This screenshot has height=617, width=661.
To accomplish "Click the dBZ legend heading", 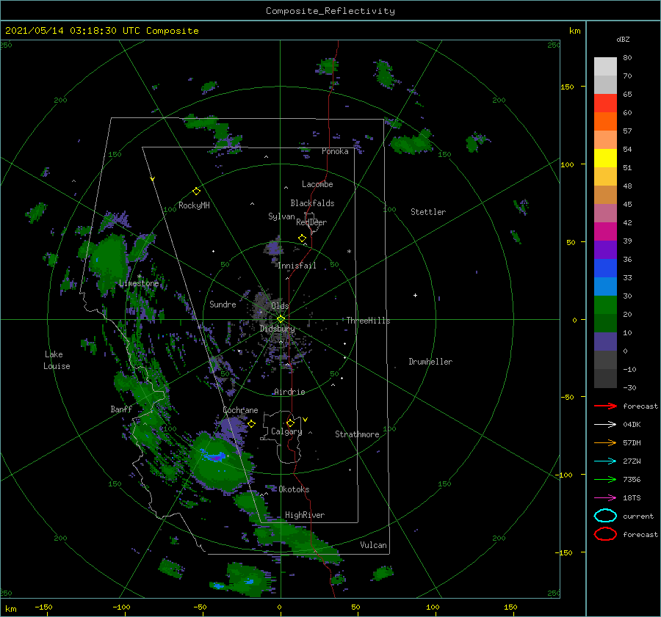I will click(623, 39).
